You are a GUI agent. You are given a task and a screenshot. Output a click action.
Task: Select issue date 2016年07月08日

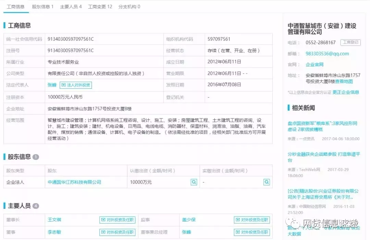(x=224, y=85)
